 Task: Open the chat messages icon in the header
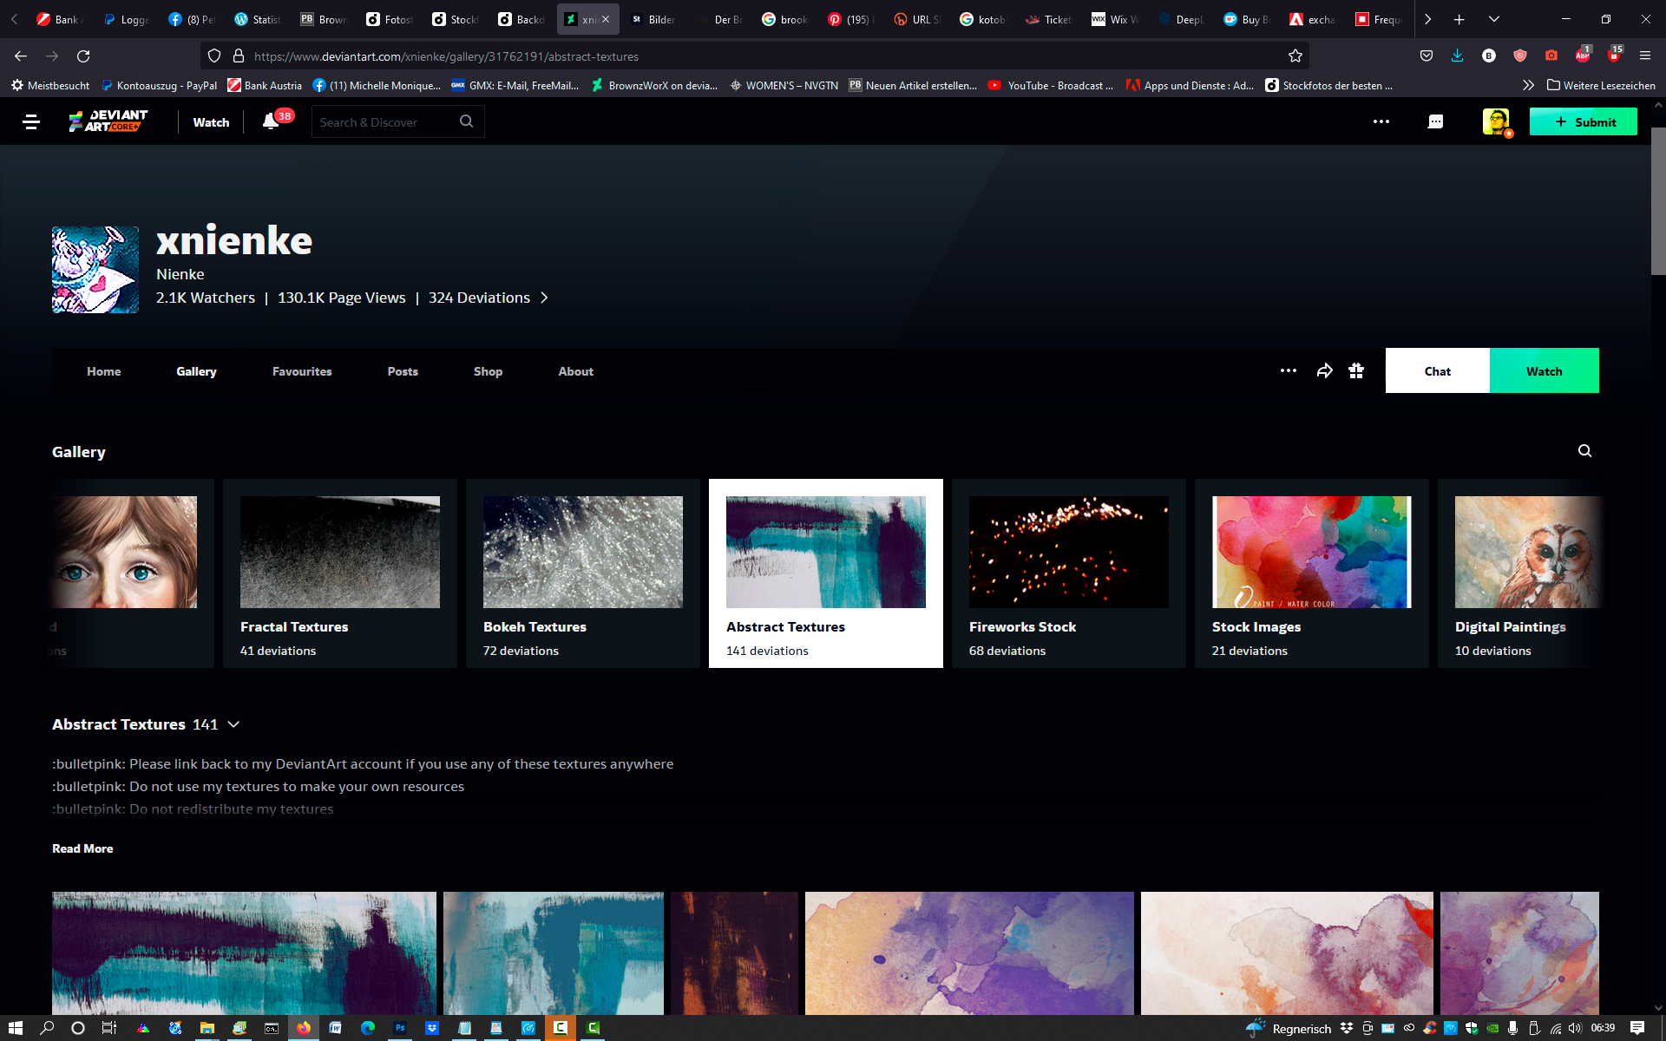(1435, 122)
